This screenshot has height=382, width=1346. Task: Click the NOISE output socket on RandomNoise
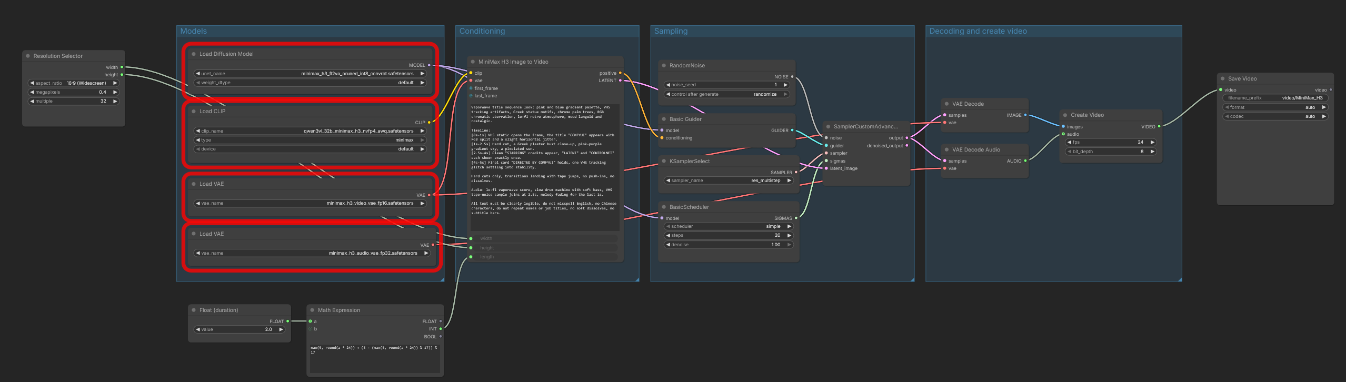click(x=792, y=77)
